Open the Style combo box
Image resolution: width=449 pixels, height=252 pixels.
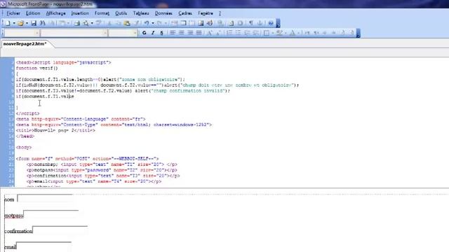tap(22, 33)
